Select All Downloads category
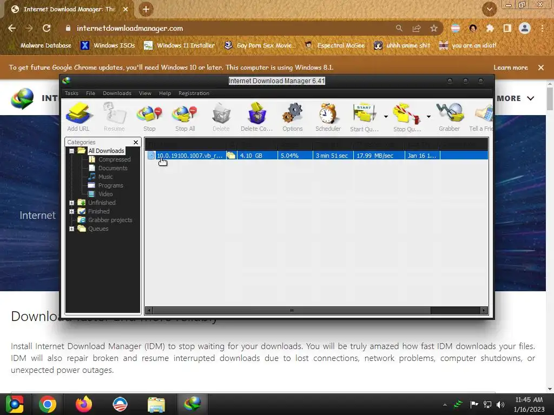The height and width of the screenshot is (415, 554). (106, 151)
